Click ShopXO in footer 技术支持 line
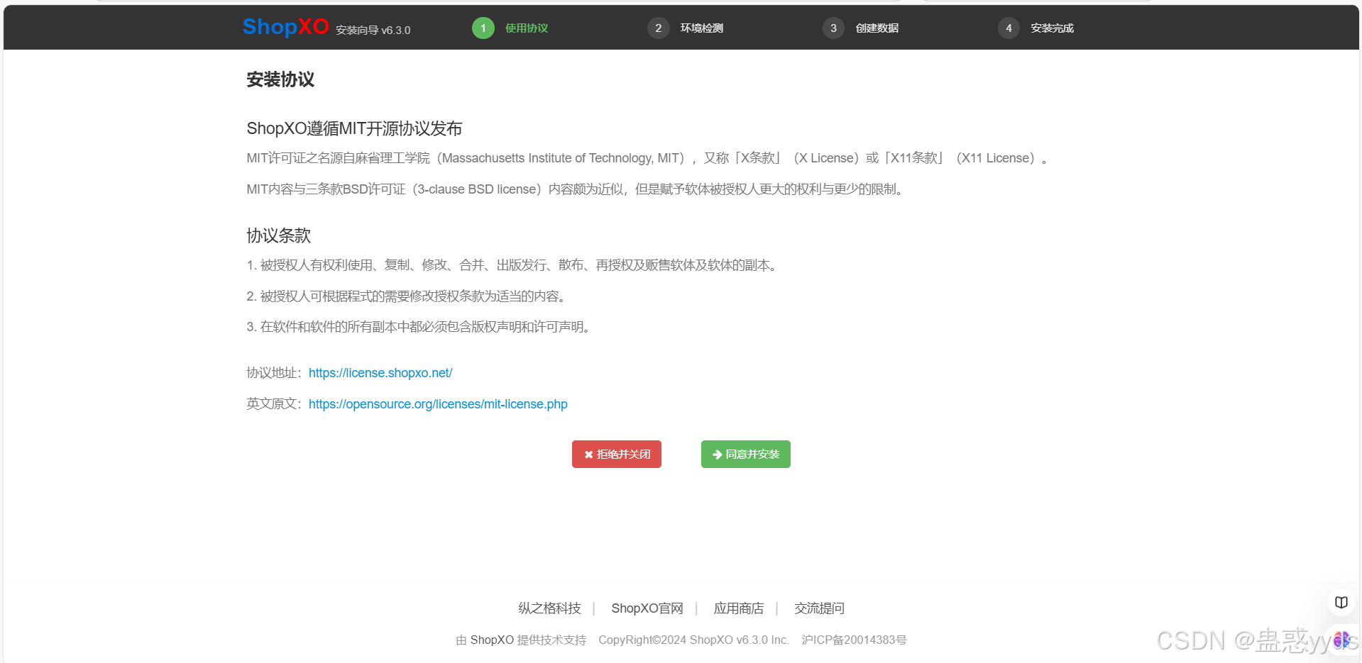 (x=492, y=640)
